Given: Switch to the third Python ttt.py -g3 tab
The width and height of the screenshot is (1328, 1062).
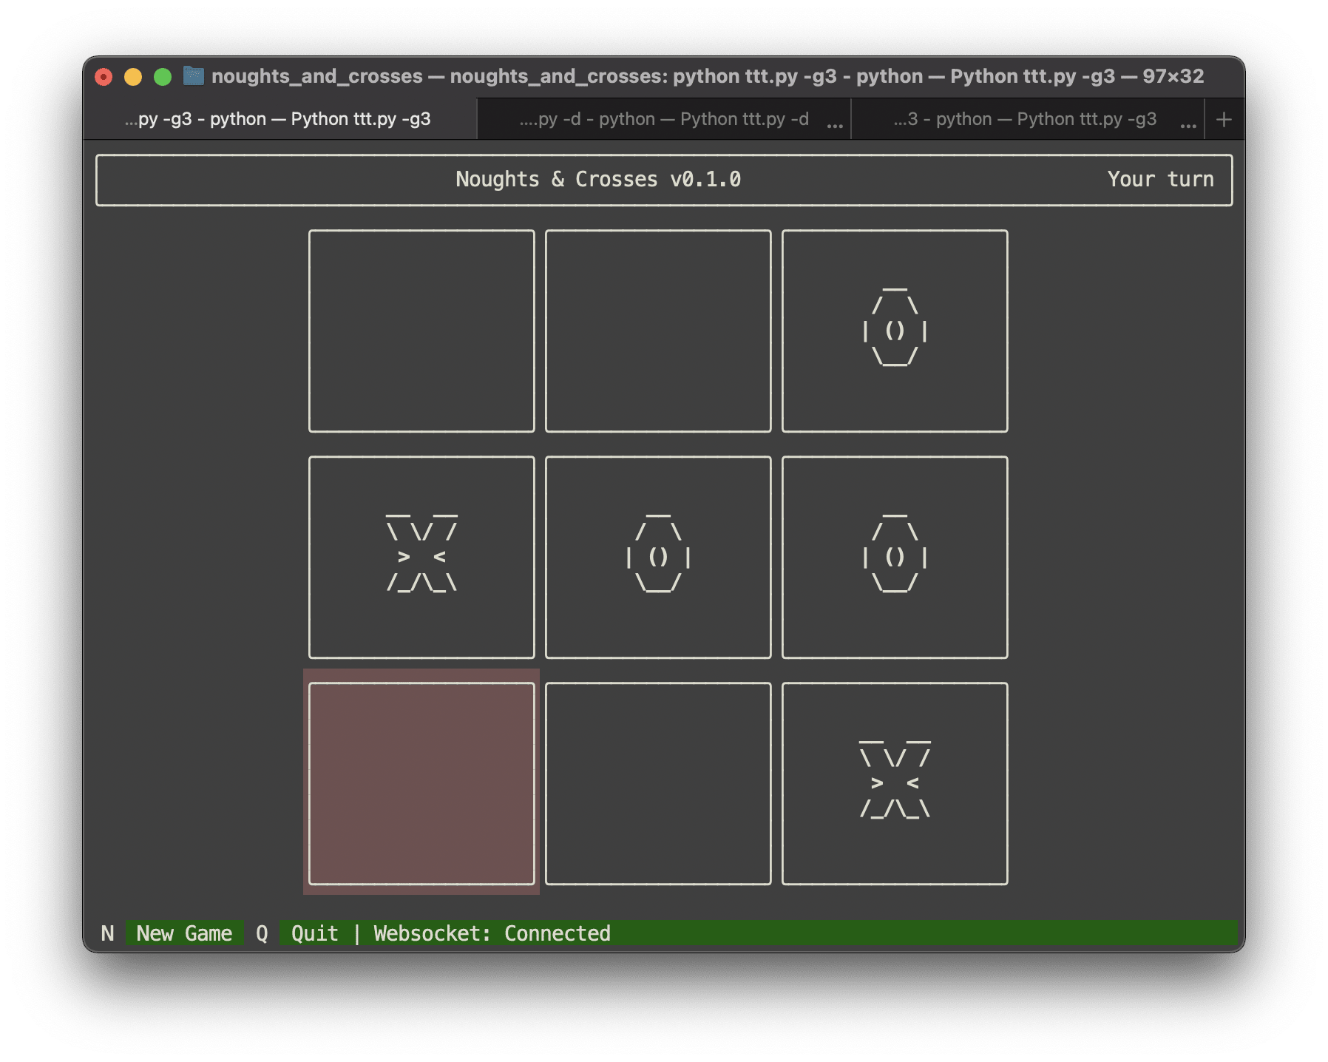Looking at the screenshot, I should click(1024, 118).
